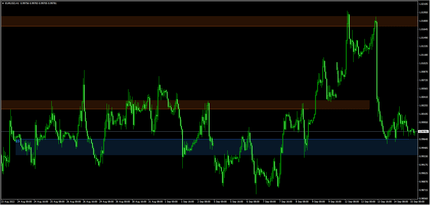Viewport: 430px width, 205px height.
Task: Click price axis label 1.01950
Action: coord(424,13)
